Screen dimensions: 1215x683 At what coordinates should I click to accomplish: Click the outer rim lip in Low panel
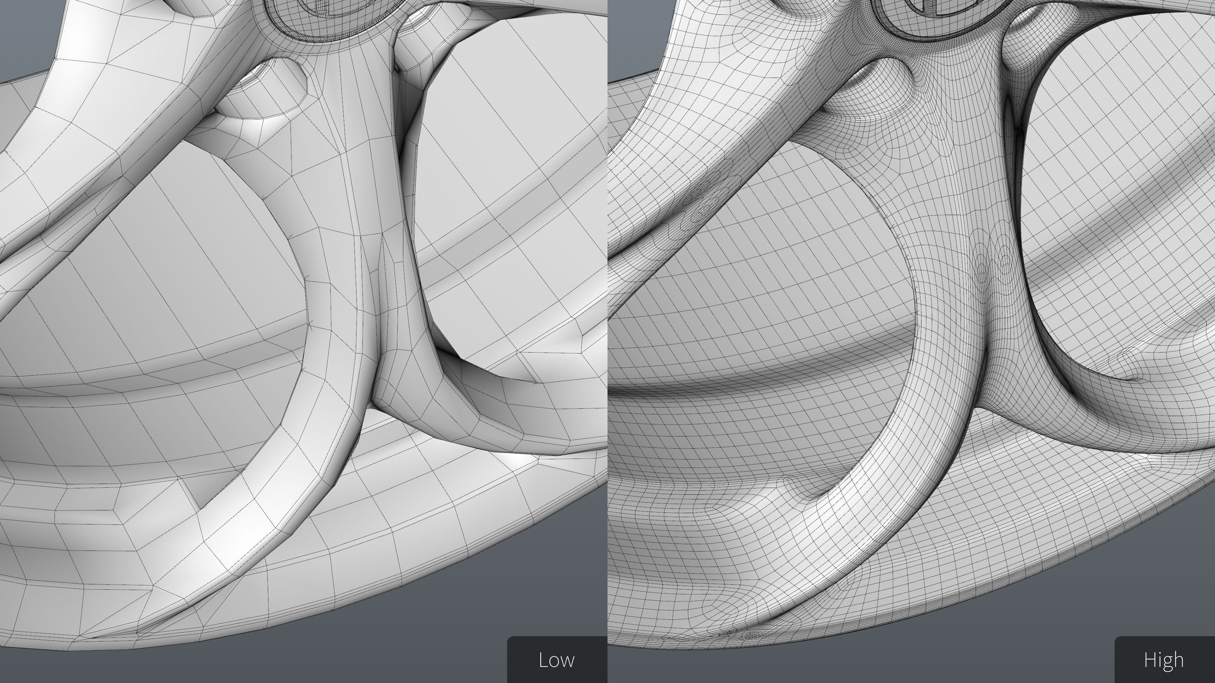tap(377, 589)
